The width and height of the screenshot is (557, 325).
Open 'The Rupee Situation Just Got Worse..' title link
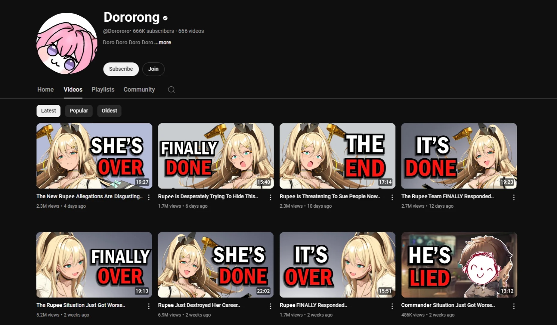pos(81,305)
